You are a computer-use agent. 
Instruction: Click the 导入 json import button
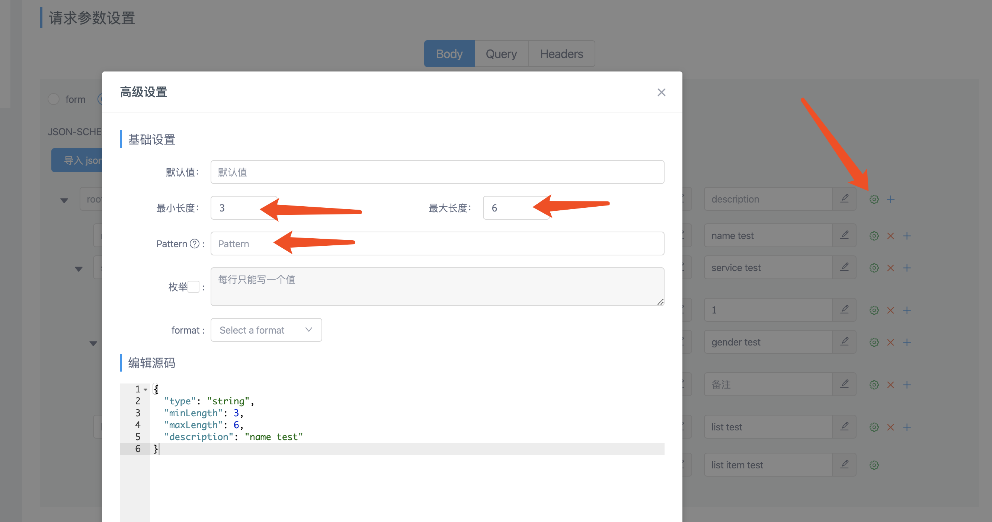tap(77, 160)
